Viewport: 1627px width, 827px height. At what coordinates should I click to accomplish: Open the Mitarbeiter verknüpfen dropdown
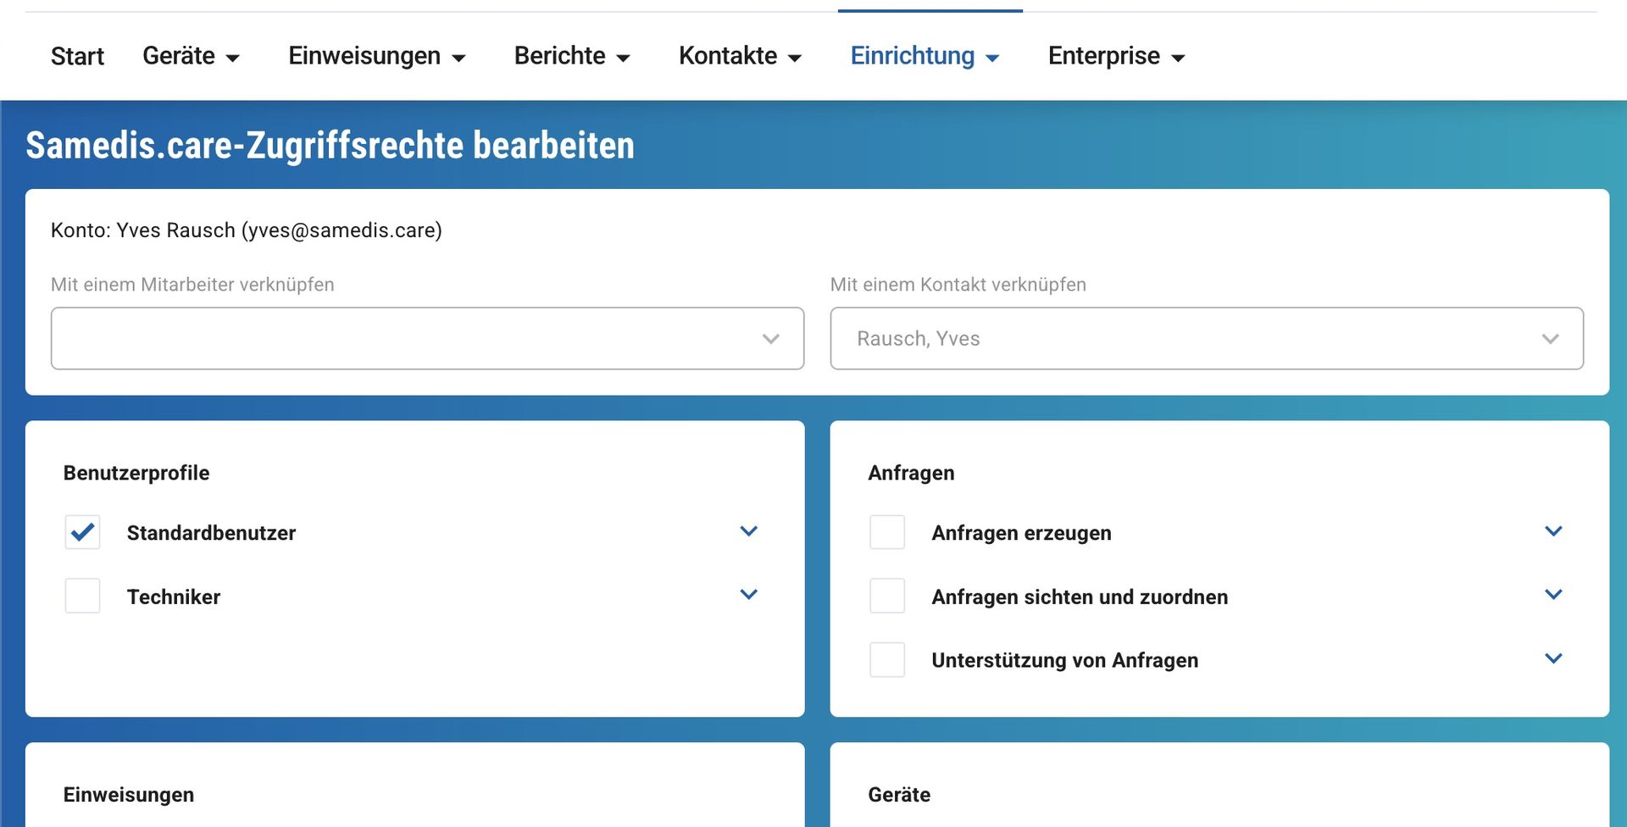427,338
